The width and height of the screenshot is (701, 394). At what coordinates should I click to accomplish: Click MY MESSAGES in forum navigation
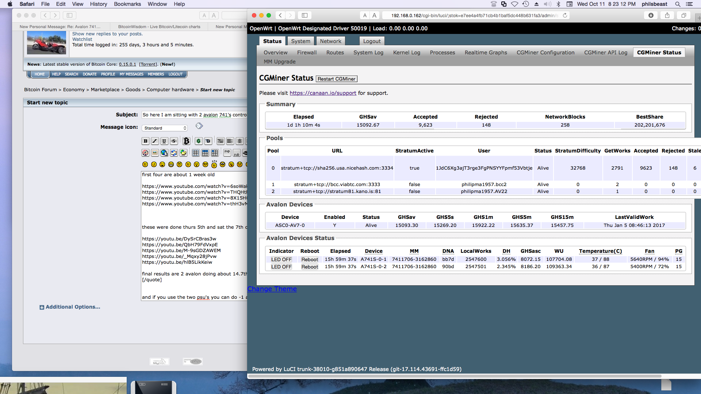pyautogui.click(x=131, y=74)
